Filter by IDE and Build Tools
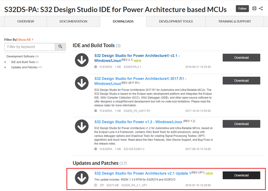 click(25, 62)
